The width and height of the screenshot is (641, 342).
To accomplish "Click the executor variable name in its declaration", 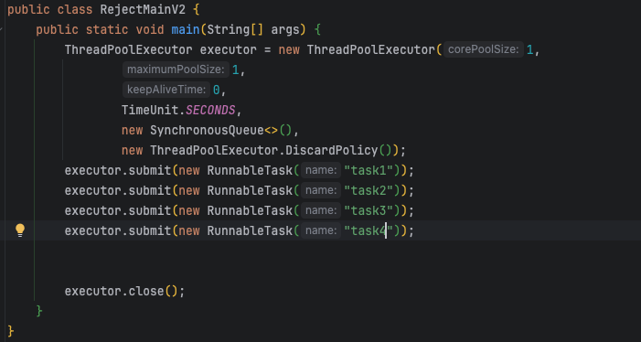I will click(x=228, y=50).
